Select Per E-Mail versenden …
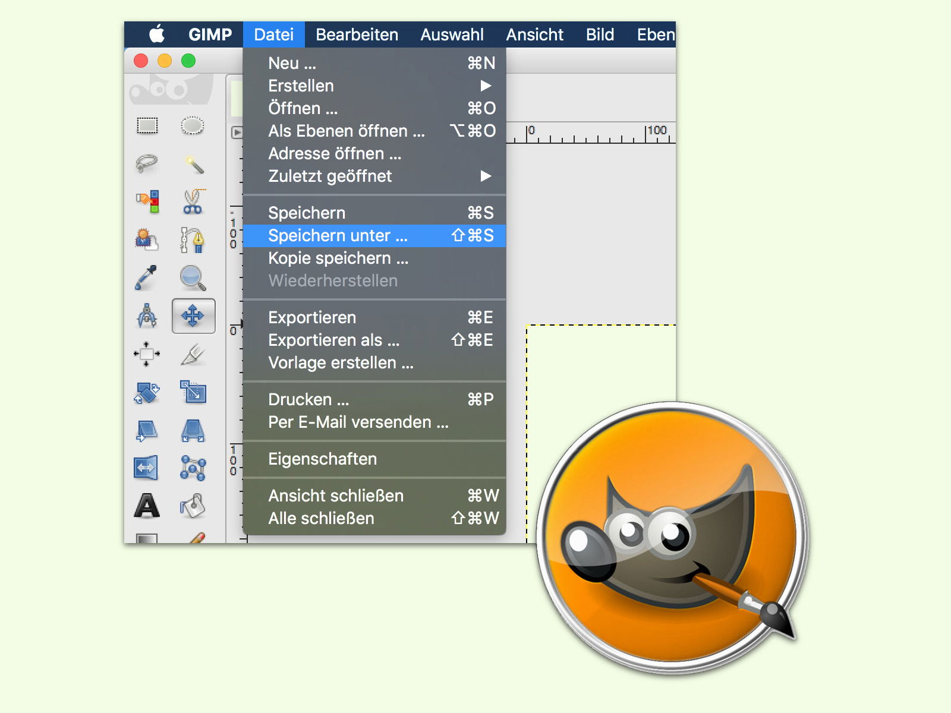Viewport: 951px width, 713px height. coord(374,422)
